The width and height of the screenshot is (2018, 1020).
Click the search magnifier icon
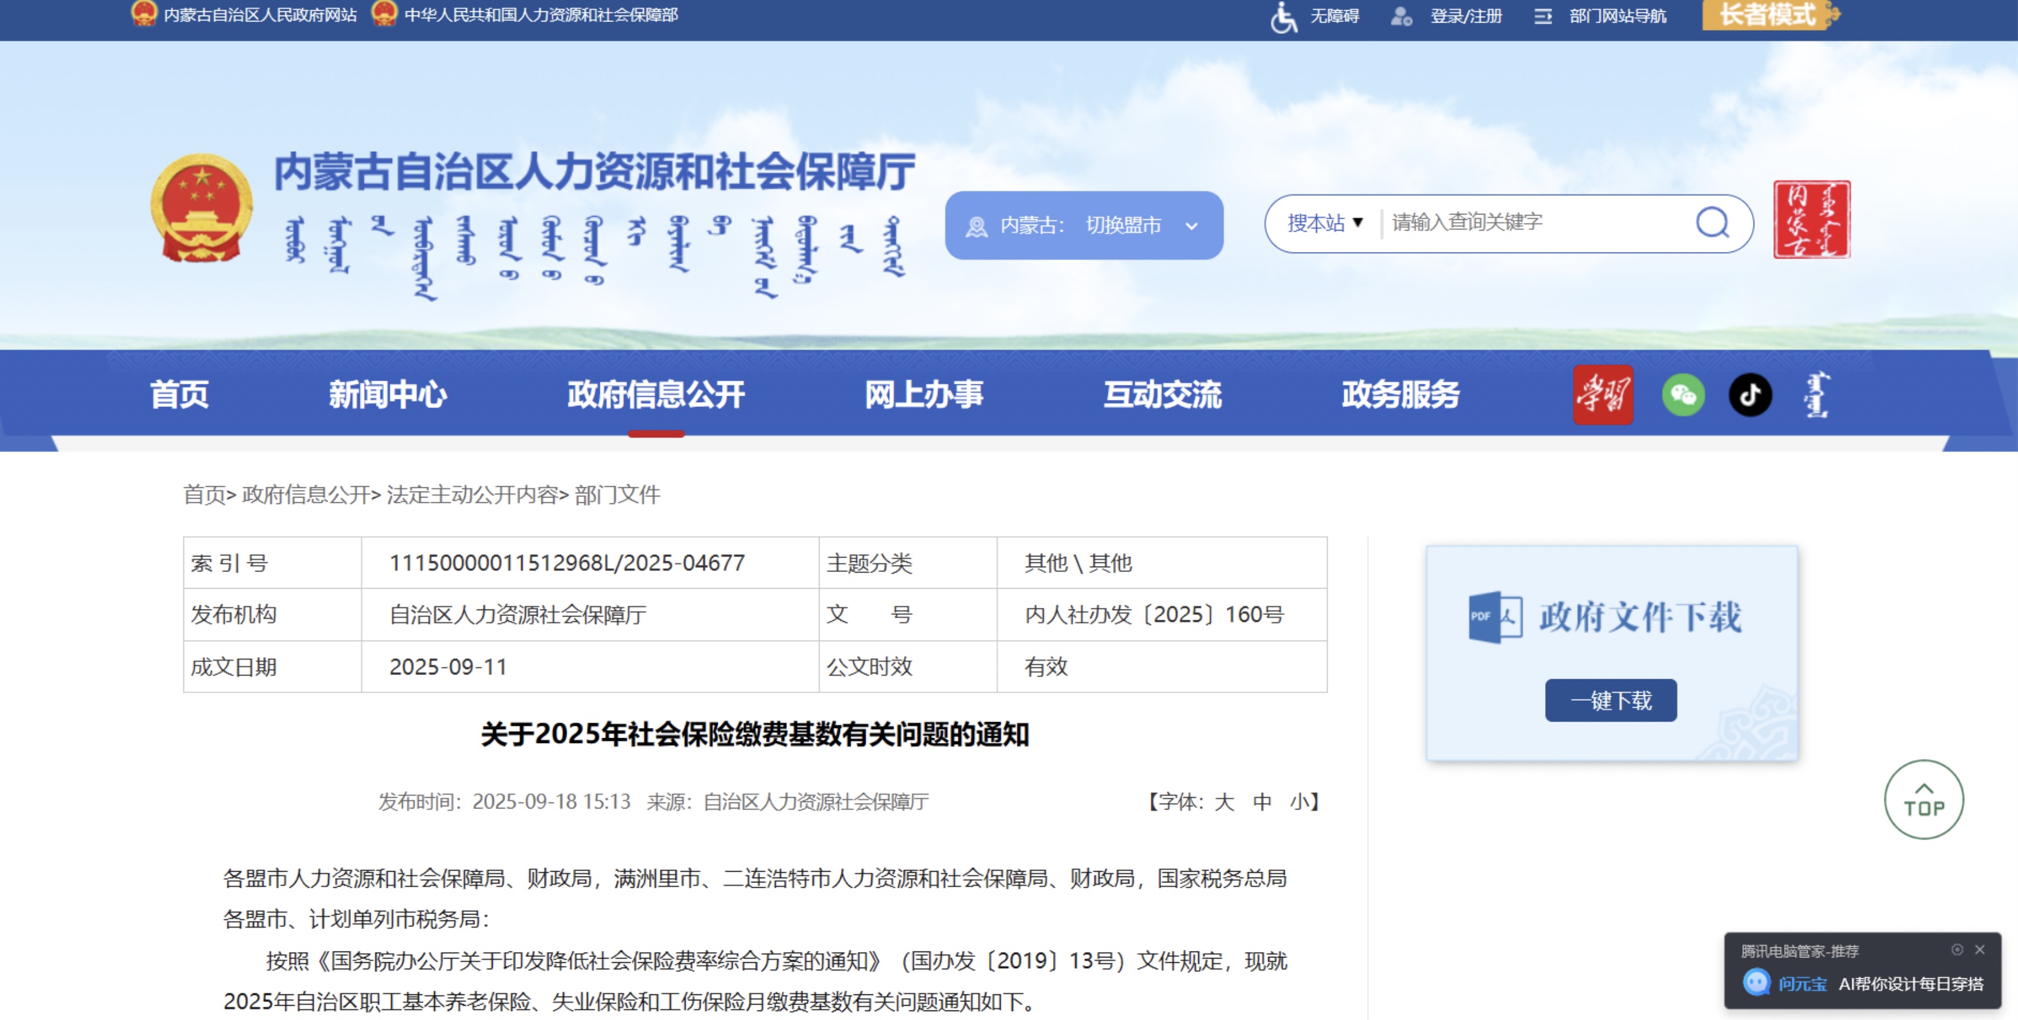[x=1712, y=222]
